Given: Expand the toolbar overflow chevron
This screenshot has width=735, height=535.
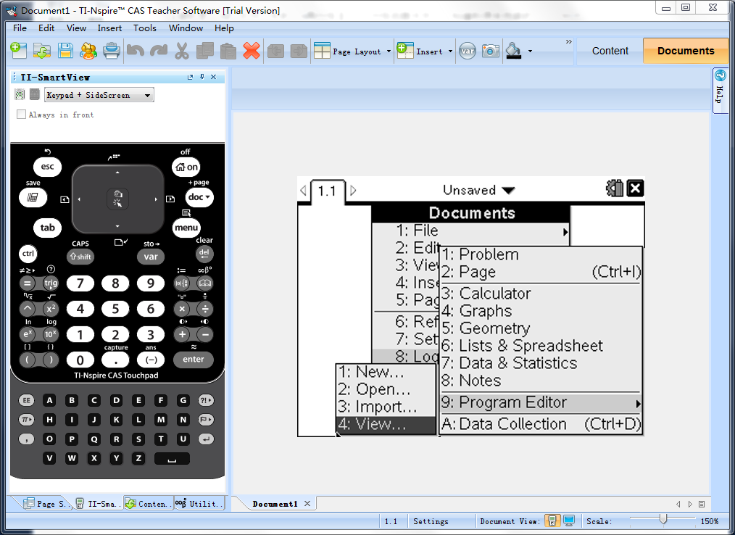Looking at the screenshot, I should pos(568,42).
